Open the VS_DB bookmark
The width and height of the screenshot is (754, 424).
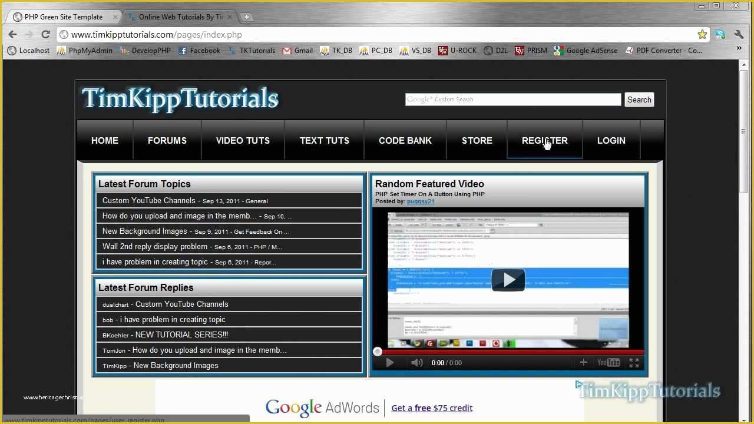point(415,51)
